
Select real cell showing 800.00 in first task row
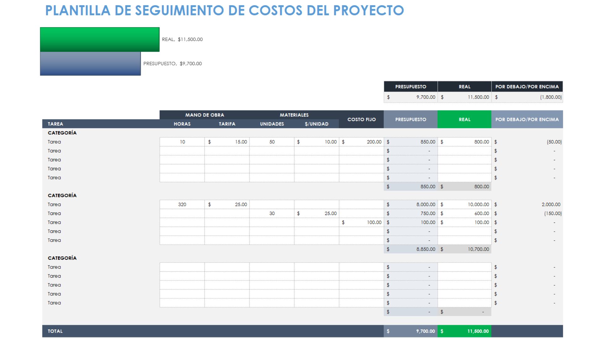pos(464,142)
